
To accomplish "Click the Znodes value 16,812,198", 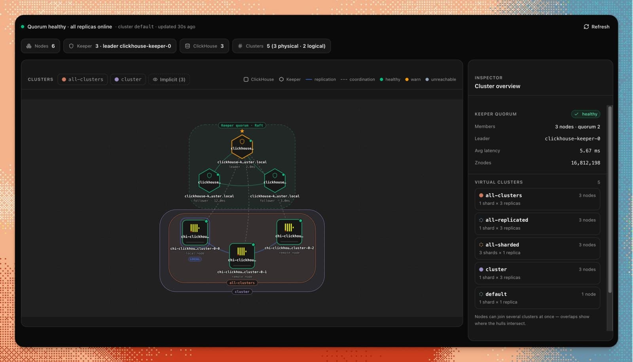I will tap(586, 163).
